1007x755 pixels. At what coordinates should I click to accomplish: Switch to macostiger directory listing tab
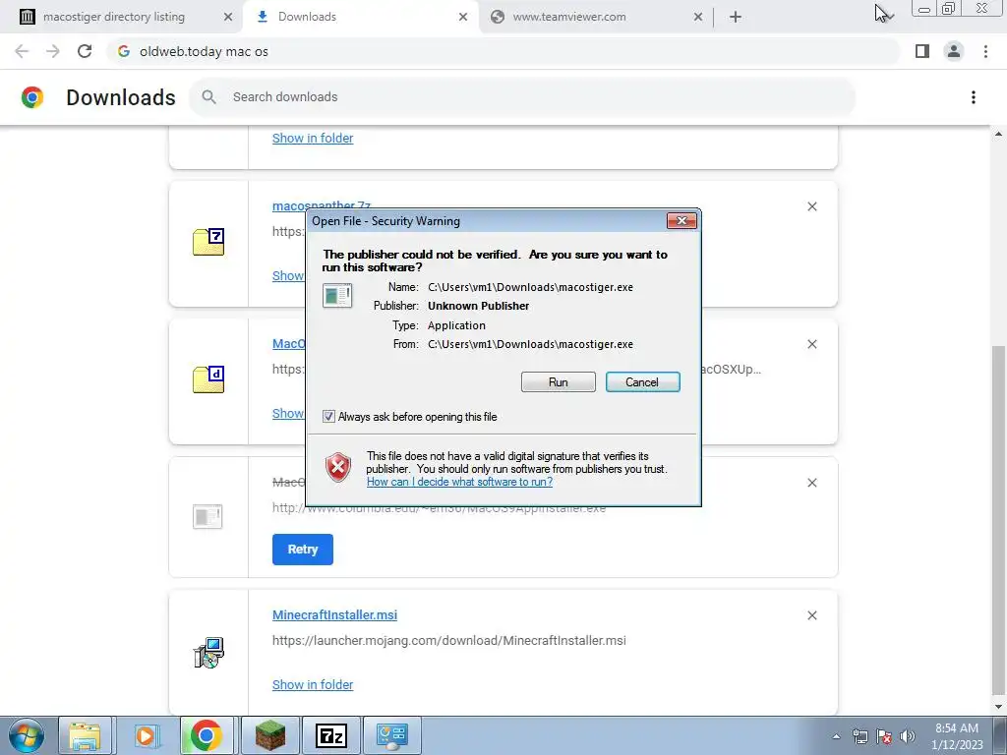(114, 17)
